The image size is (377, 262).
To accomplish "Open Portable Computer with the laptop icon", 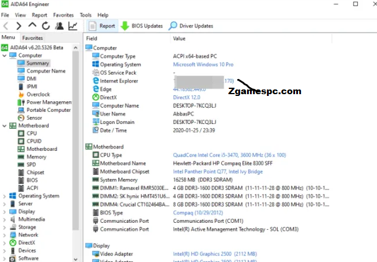I will (x=21, y=110).
